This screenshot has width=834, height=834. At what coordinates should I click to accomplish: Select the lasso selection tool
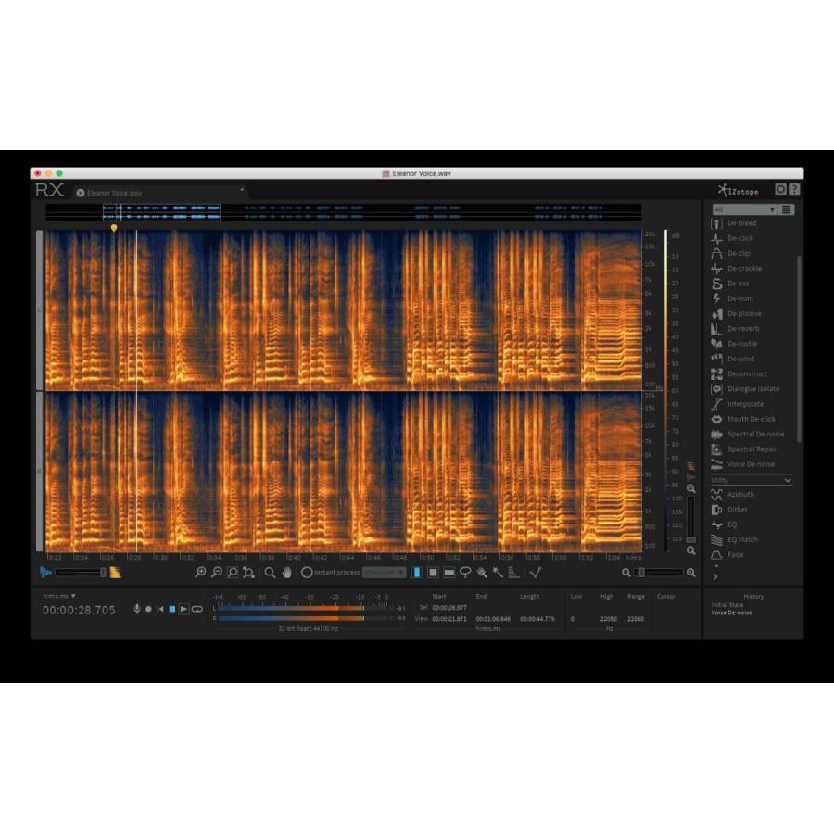(x=465, y=573)
